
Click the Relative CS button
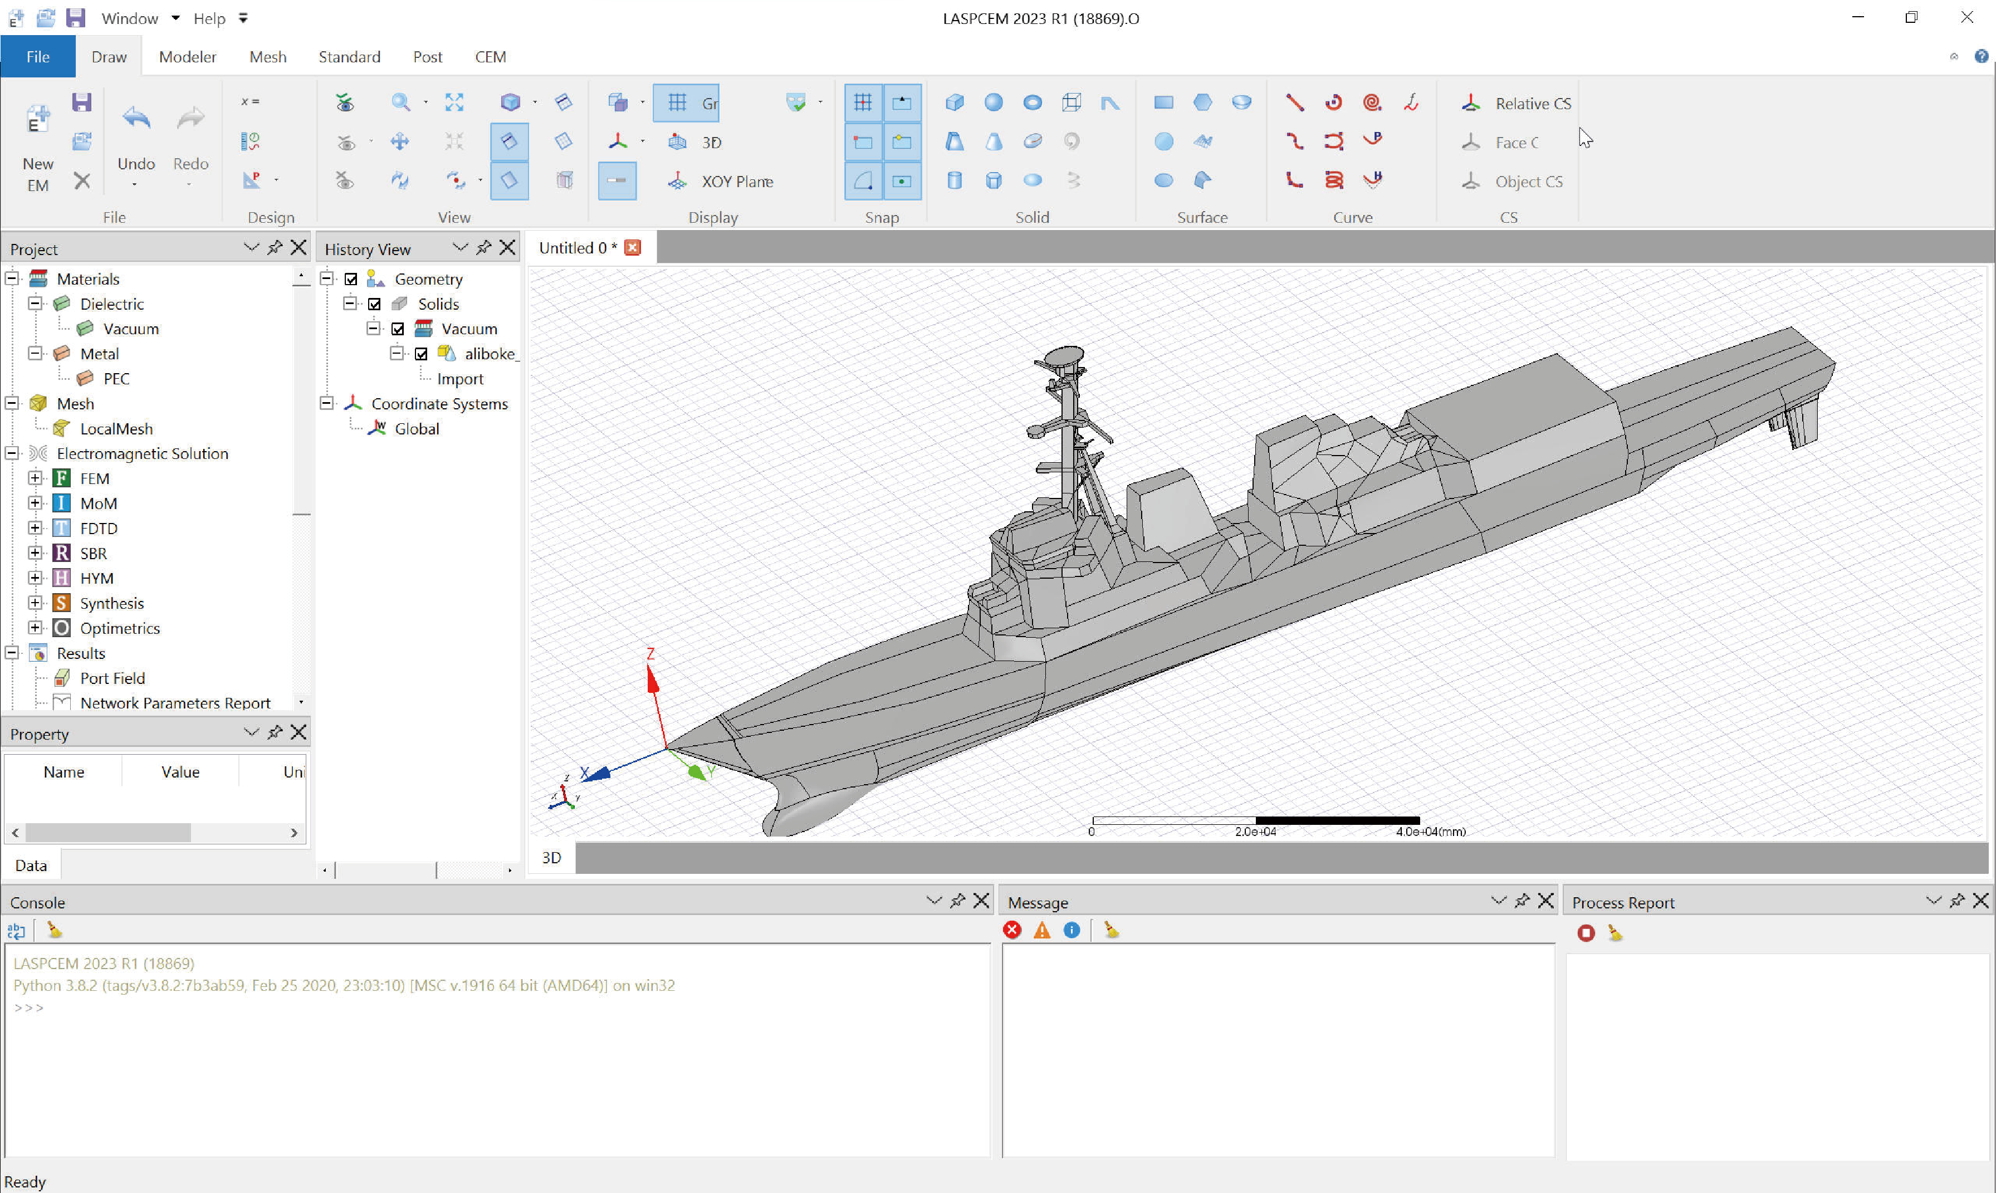[1515, 103]
